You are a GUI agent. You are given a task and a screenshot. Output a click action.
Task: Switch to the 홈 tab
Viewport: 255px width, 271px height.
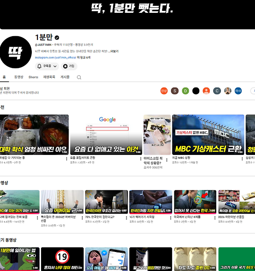pyautogui.click(x=4, y=77)
